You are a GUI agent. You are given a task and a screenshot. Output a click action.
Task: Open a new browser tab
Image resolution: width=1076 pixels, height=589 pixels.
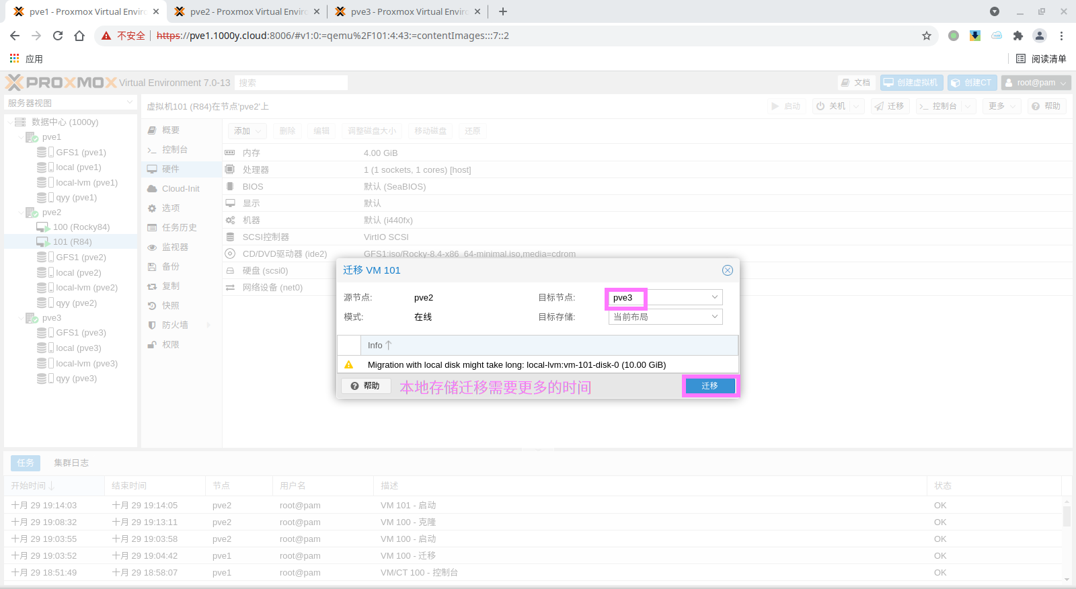click(x=503, y=11)
